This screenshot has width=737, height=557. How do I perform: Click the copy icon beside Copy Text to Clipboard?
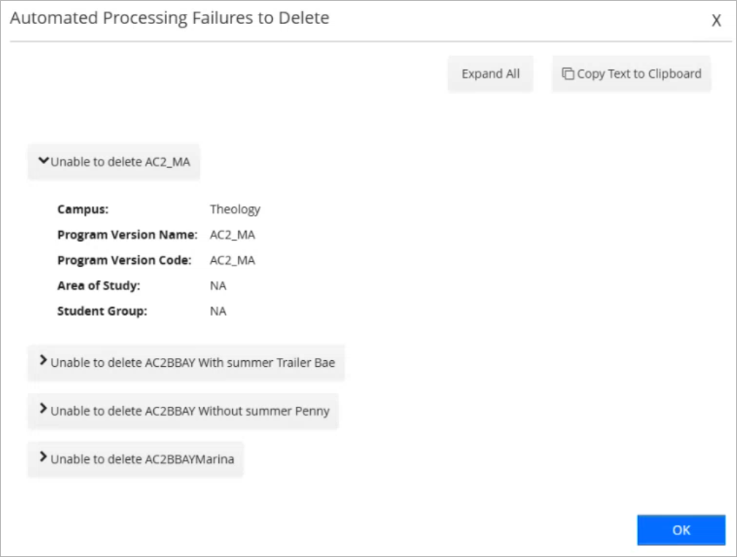[x=567, y=73]
